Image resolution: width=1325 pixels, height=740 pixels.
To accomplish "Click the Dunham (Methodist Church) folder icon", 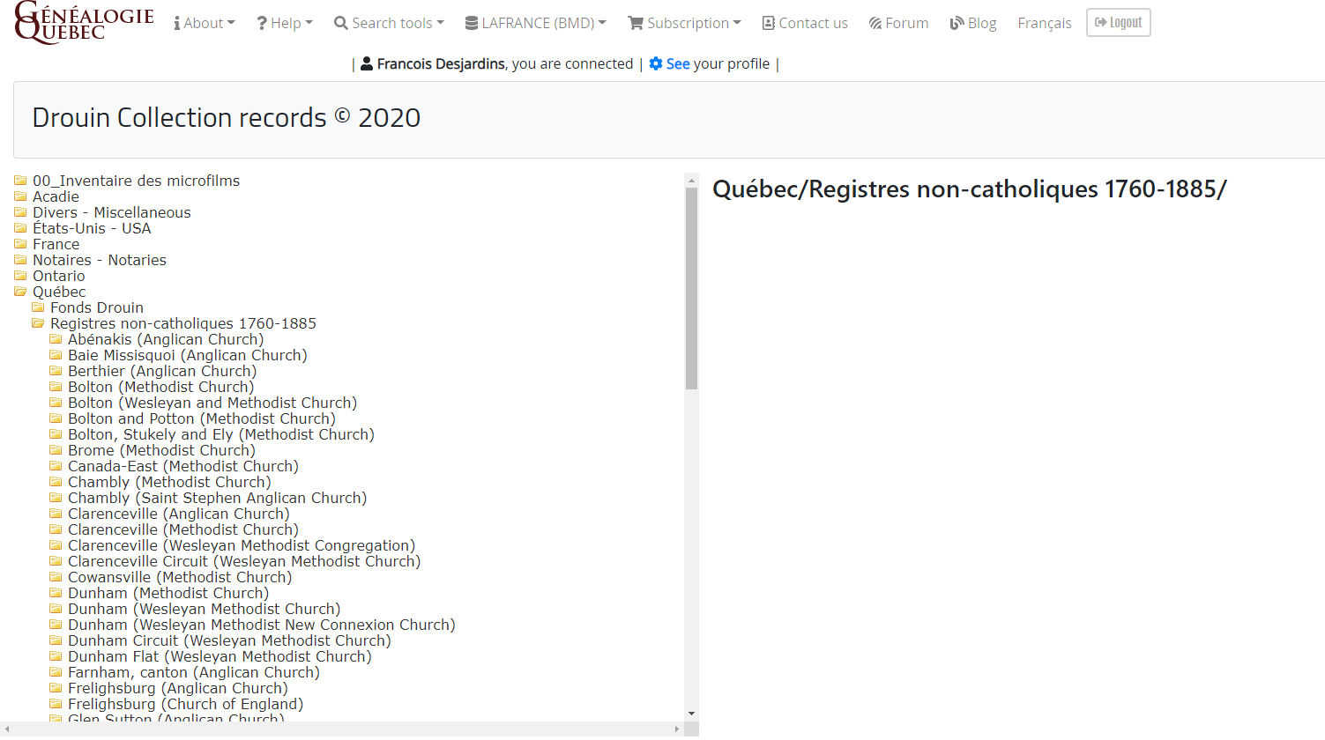I will point(56,593).
